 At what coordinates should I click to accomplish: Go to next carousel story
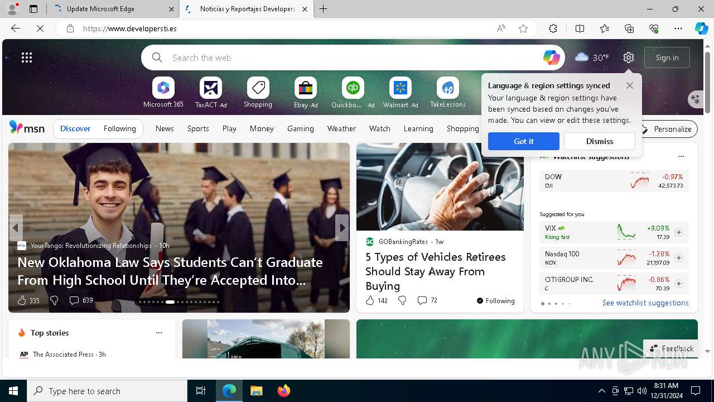pyautogui.click(x=342, y=227)
